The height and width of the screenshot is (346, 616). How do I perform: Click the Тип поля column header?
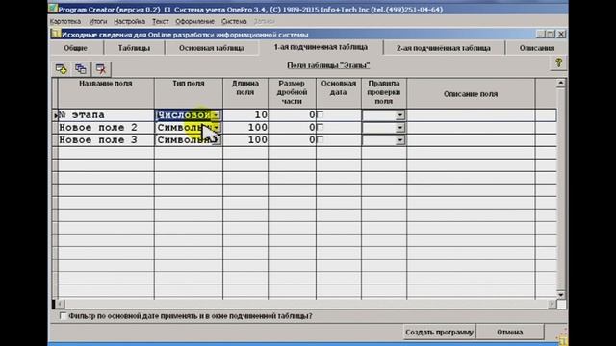(x=189, y=93)
